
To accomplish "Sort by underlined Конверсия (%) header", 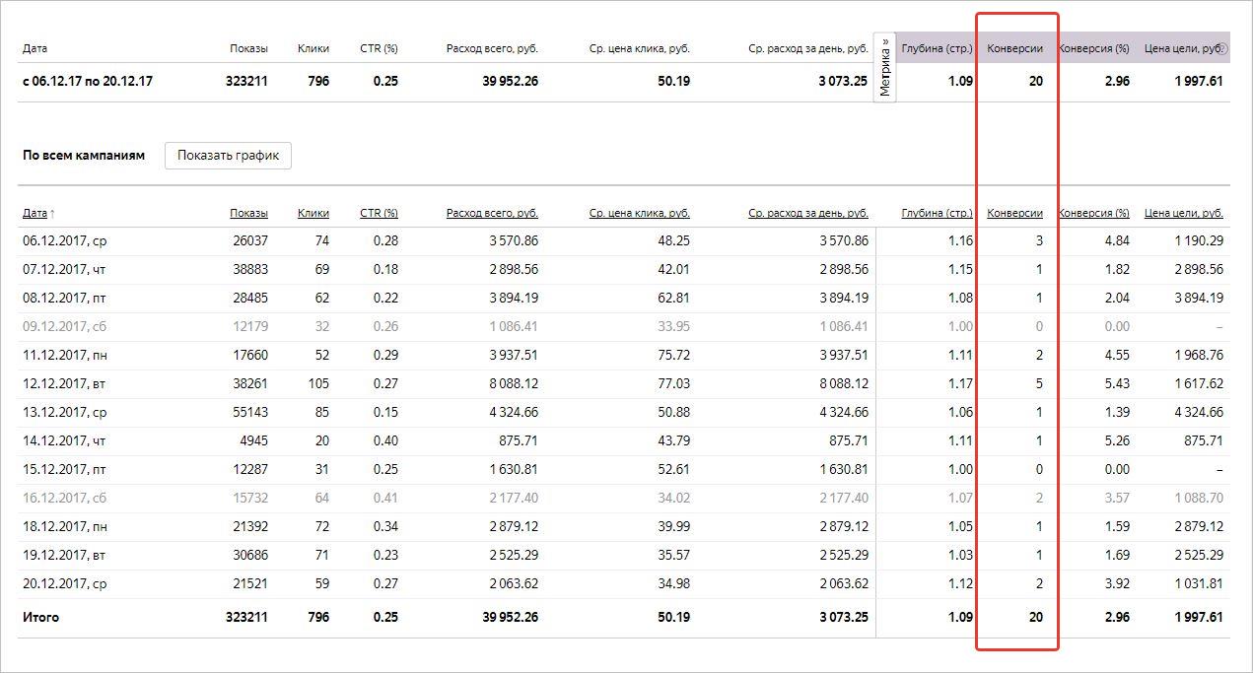I will [1093, 213].
